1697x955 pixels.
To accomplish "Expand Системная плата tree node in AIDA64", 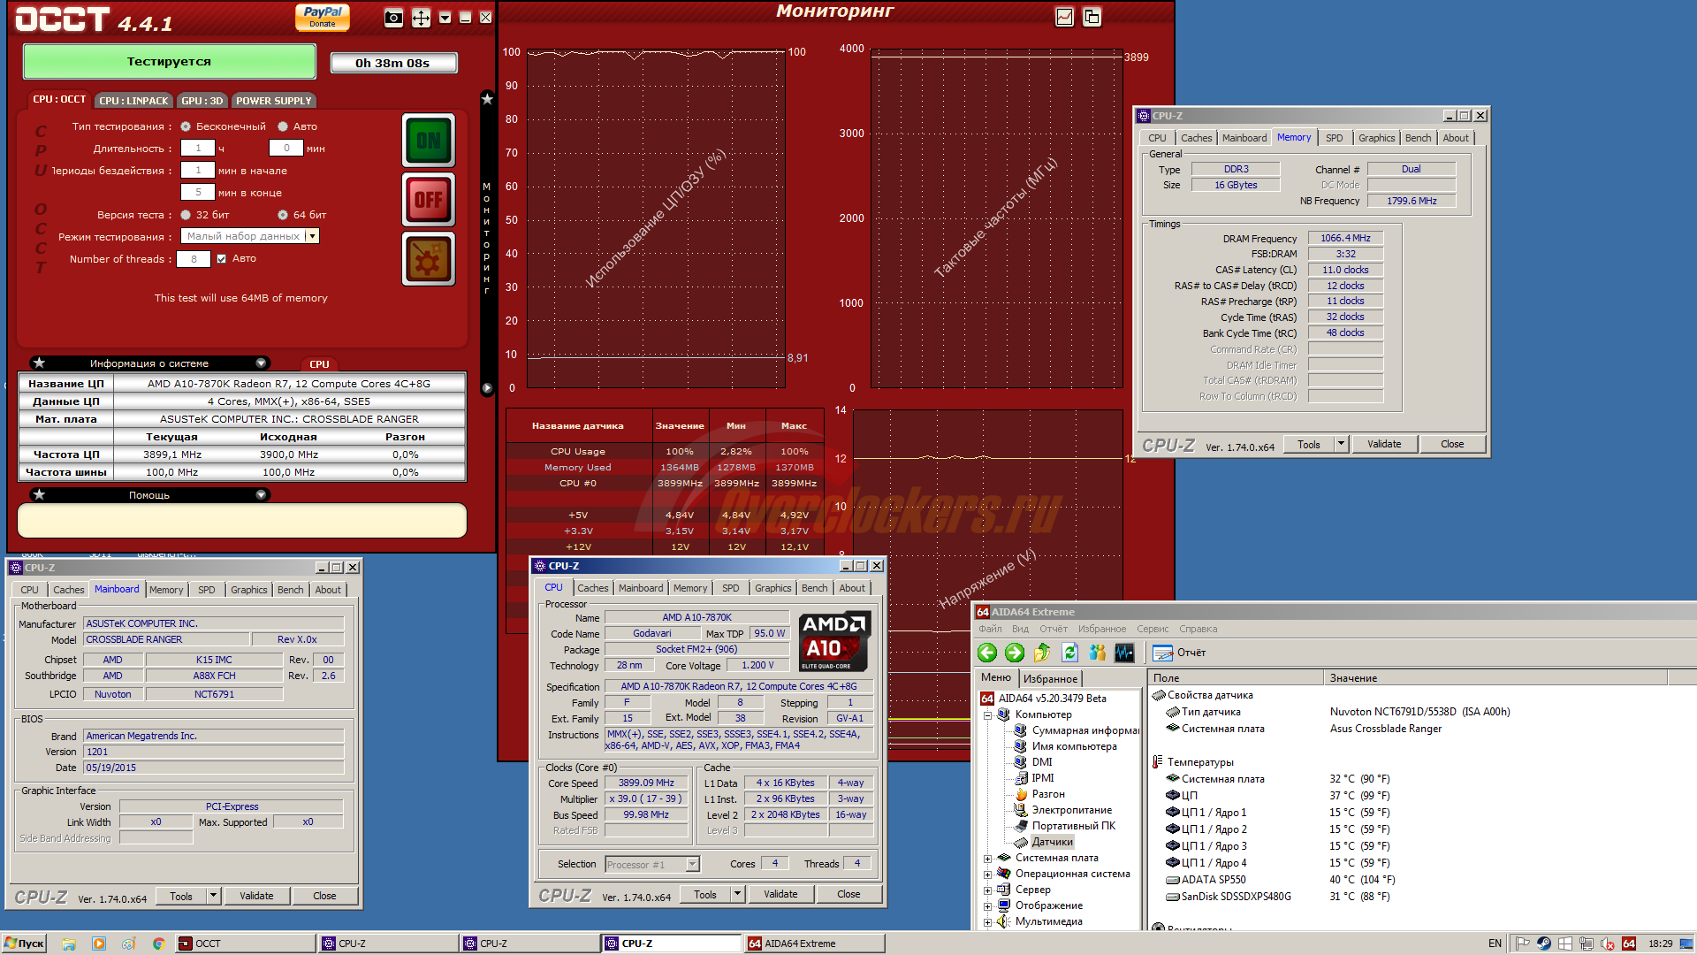I will [x=987, y=858].
